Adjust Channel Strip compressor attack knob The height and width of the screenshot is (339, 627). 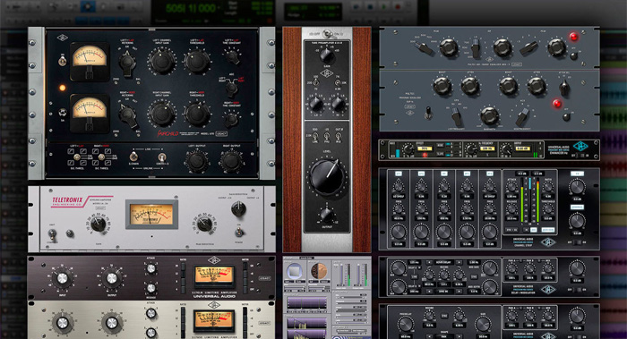[511, 186]
